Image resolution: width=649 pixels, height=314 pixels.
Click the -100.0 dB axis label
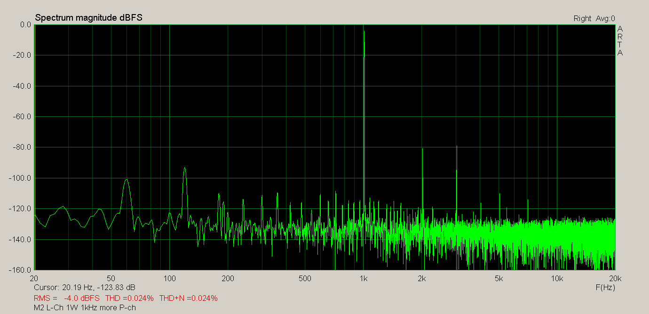pyautogui.click(x=21, y=178)
